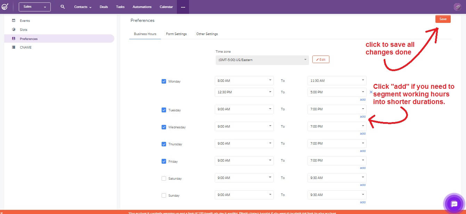The width and height of the screenshot is (466, 214).
Task: Open search from the top navbar
Action: pos(63,7)
